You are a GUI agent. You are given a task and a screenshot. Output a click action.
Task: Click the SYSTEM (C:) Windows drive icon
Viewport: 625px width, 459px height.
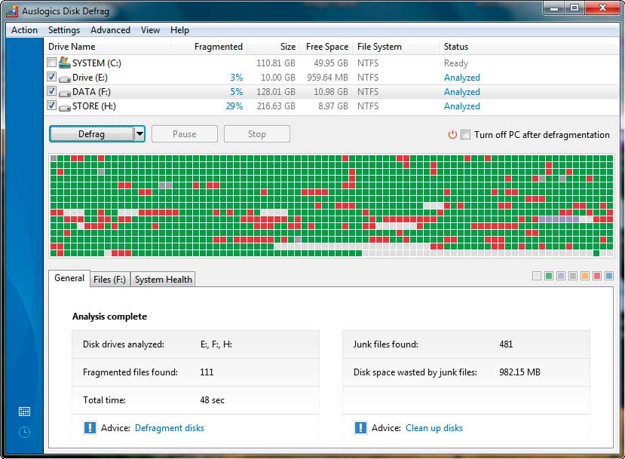click(64, 62)
